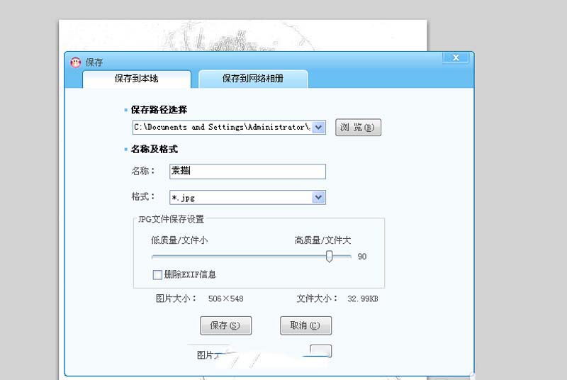The height and width of the screenshot is (380, 567).
Task: Click the 保存(S) save button
Action: click(x=225, y=326)
